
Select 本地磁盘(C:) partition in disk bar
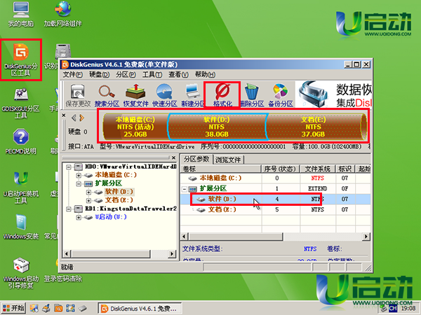click(x=135, y=127)
